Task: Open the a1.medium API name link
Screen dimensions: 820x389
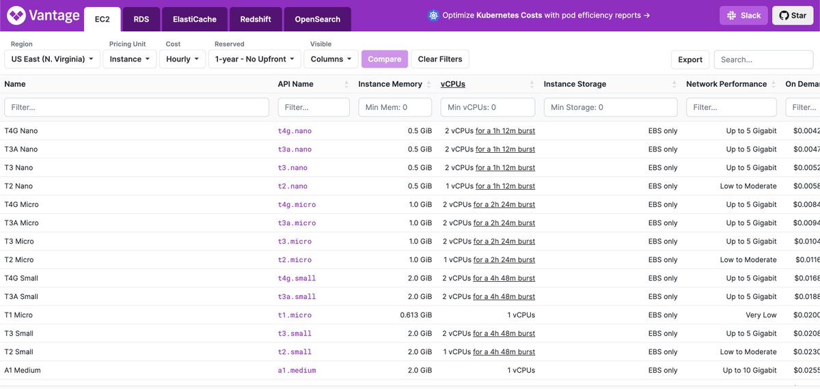Action: (297, 371)
